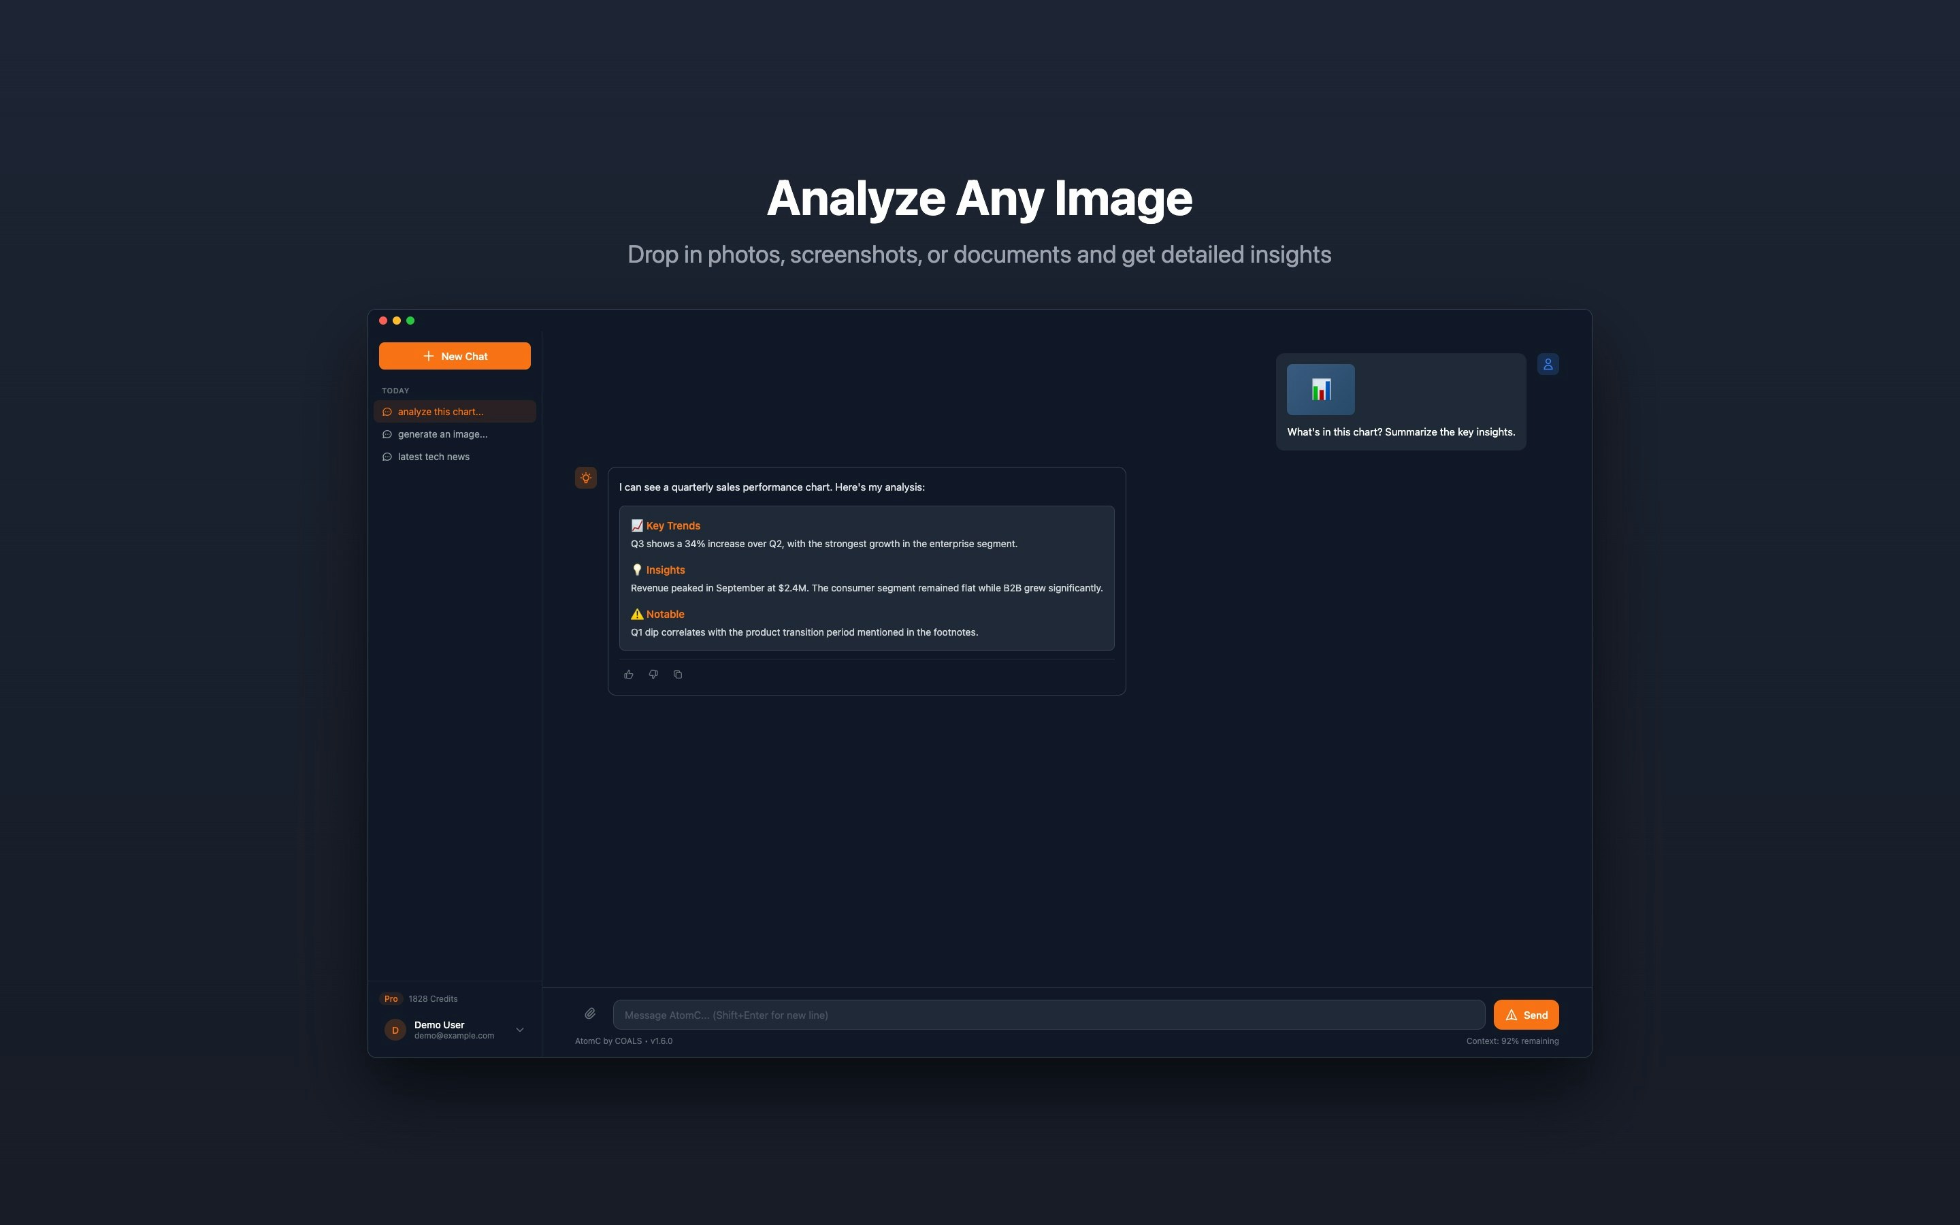Click the Pro badge in the sidebar
Screen dimensions: 1960x1225
coord(391,998)
